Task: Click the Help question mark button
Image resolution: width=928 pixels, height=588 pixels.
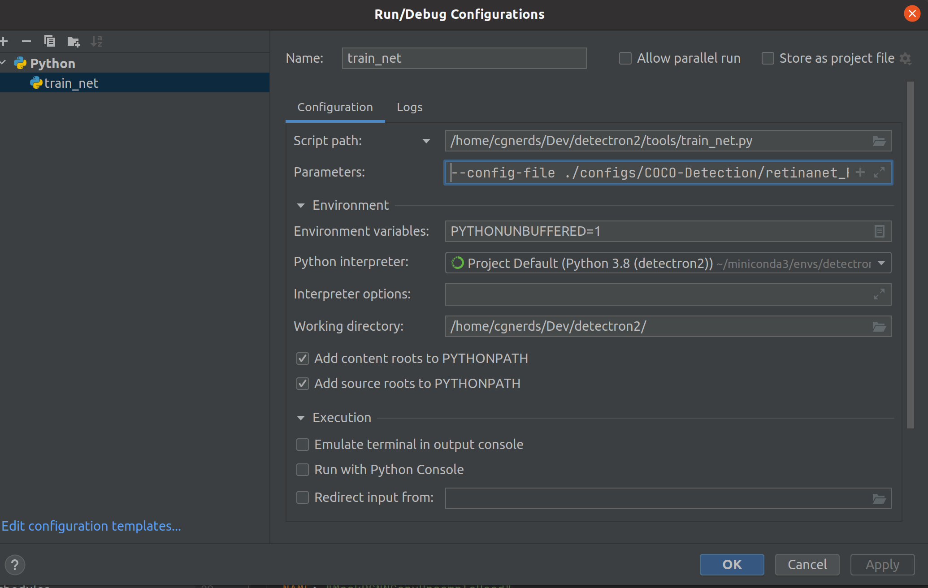Action: pos(15,565)
